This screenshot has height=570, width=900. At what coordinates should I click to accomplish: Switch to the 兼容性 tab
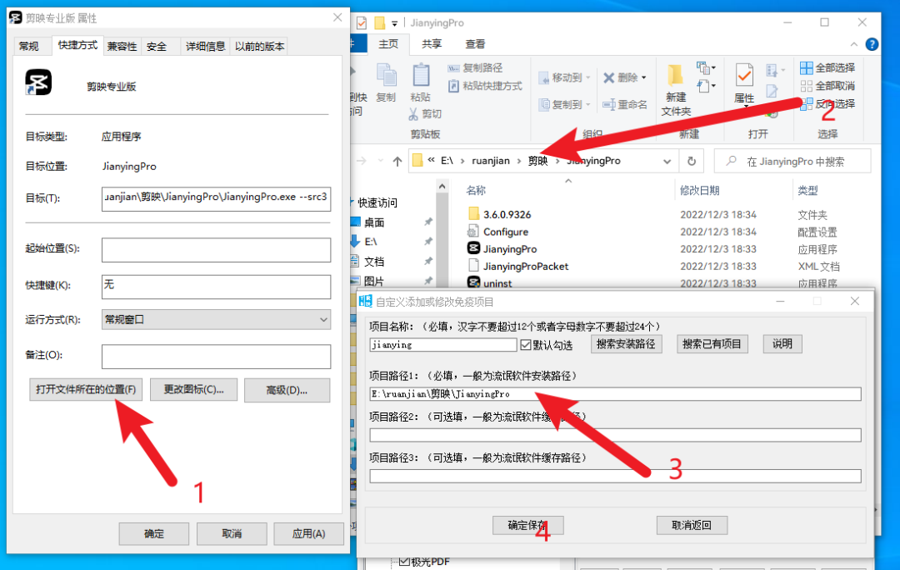(x=122, y=47)
